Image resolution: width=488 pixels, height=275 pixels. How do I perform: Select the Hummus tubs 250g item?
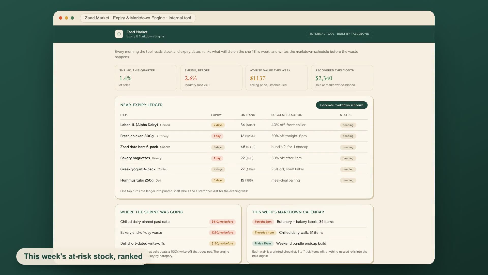coord(137,180)
